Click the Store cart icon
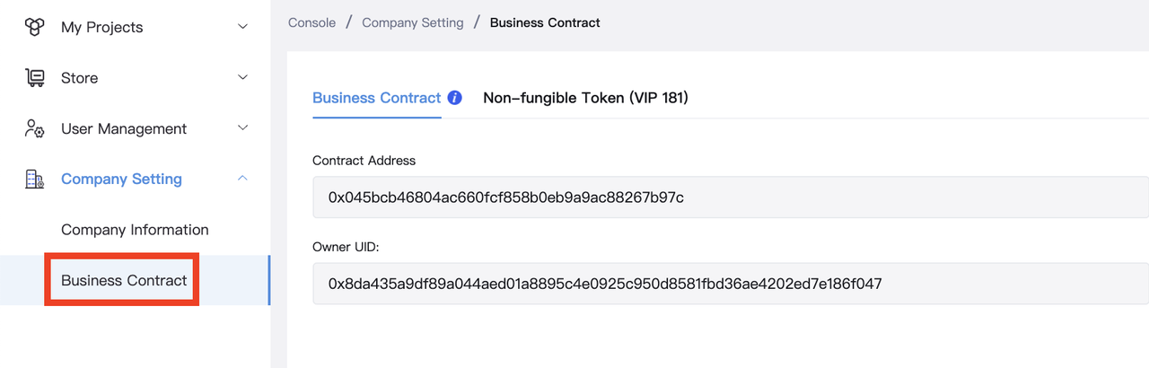Image resolution: width=1149 pixels, height=368 pixels. click(34, 78)
